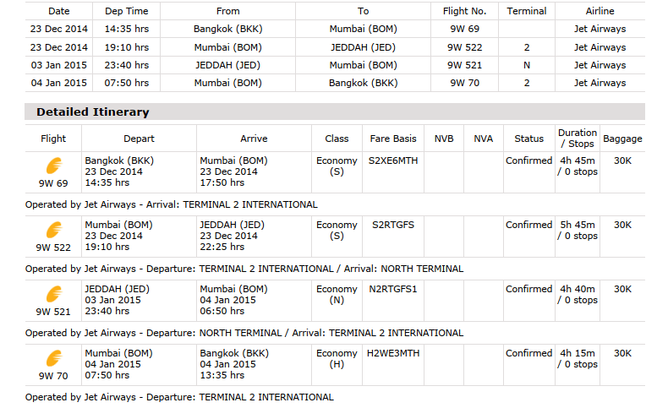This screenshot has width=668, height=408.
Task: Click the Economy (H) class cell
Action: [x=337, y=358]
